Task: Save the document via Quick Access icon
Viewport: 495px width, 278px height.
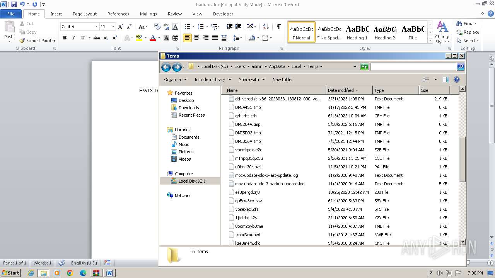Action: click(14, 4)
